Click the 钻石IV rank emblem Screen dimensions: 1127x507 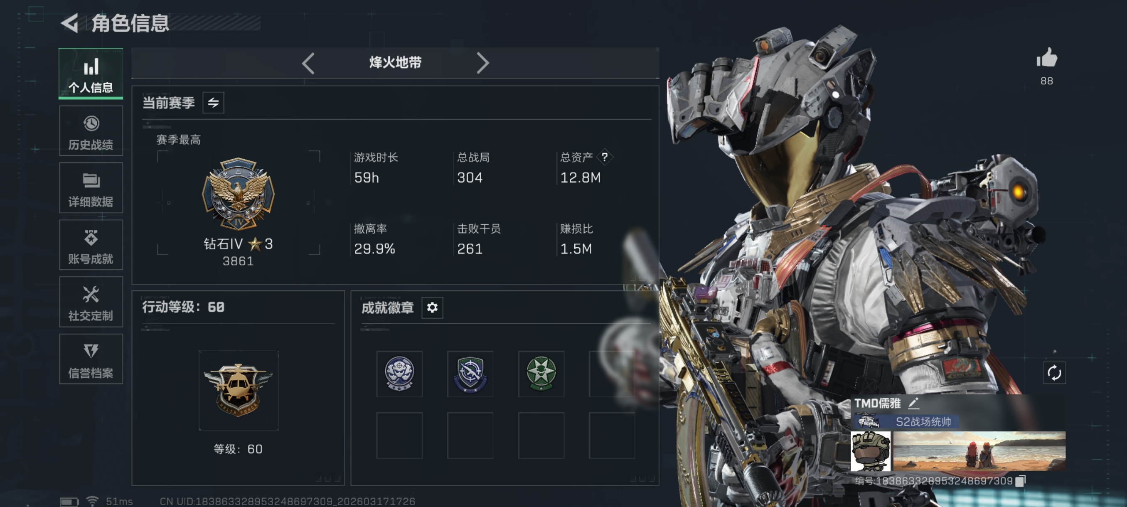coord(238,193)
